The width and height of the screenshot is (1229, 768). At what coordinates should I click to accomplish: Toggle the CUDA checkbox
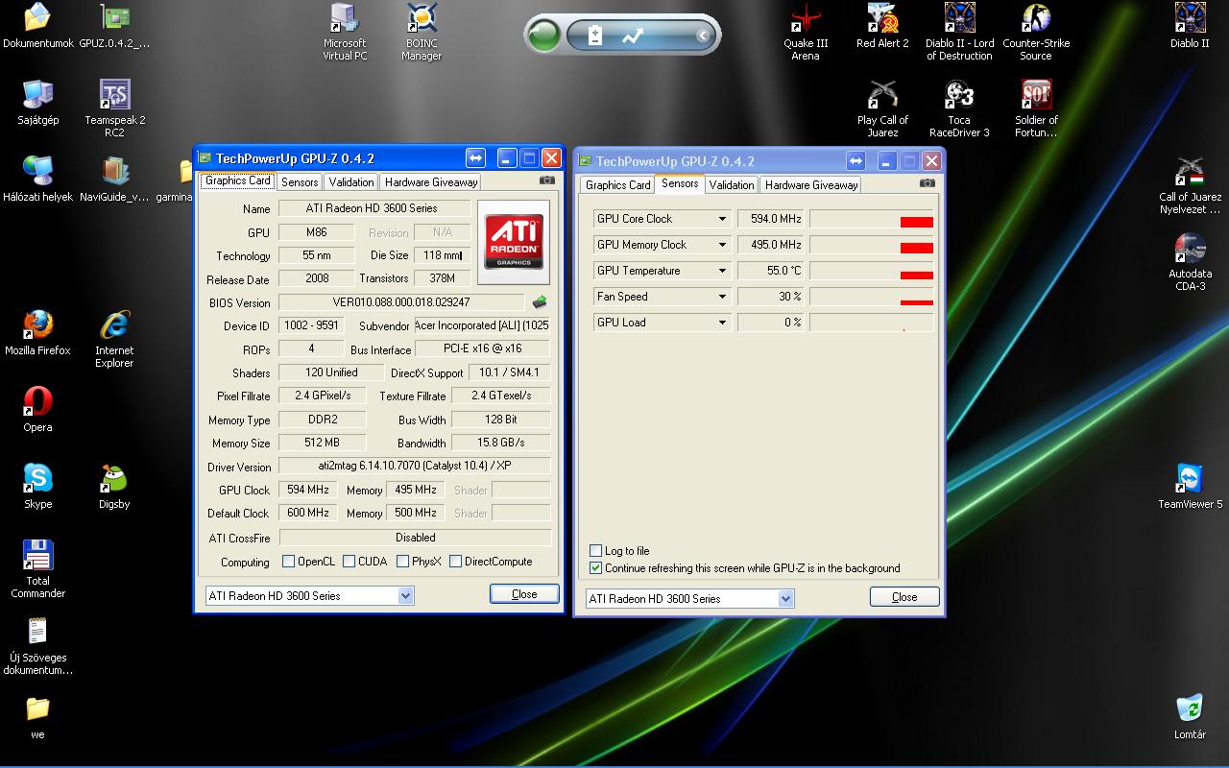[349, 562]
